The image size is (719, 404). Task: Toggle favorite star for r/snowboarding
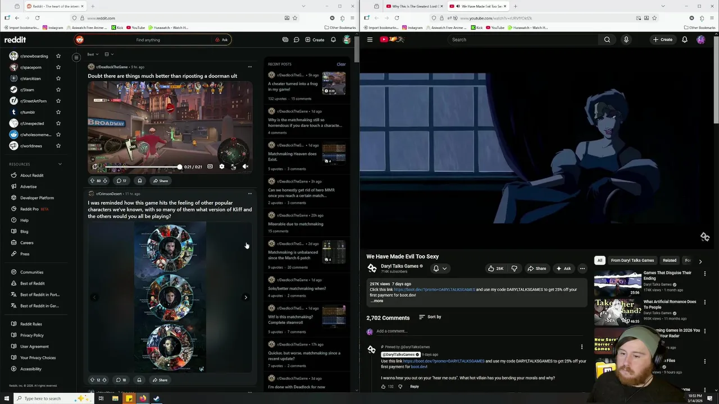coord(58,56)
